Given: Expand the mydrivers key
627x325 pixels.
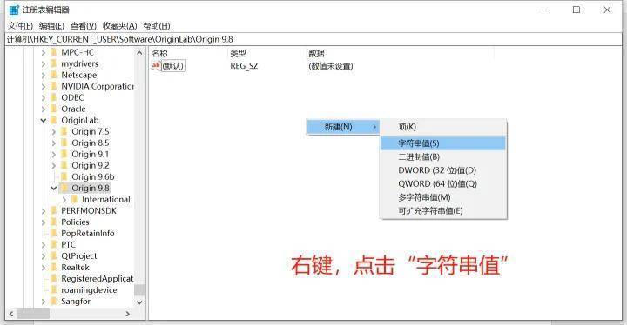Looking at the screenshot, I should coord(44,64).
